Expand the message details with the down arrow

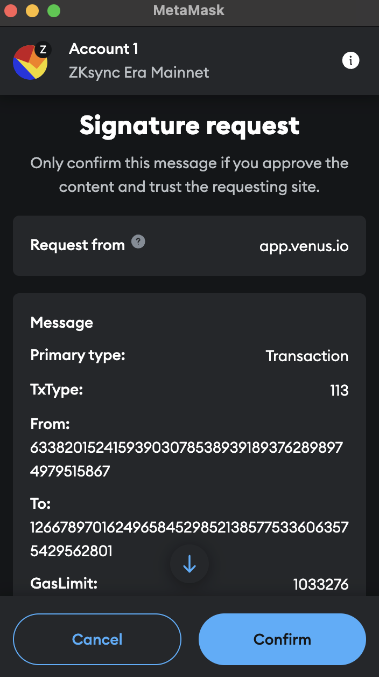189,563
